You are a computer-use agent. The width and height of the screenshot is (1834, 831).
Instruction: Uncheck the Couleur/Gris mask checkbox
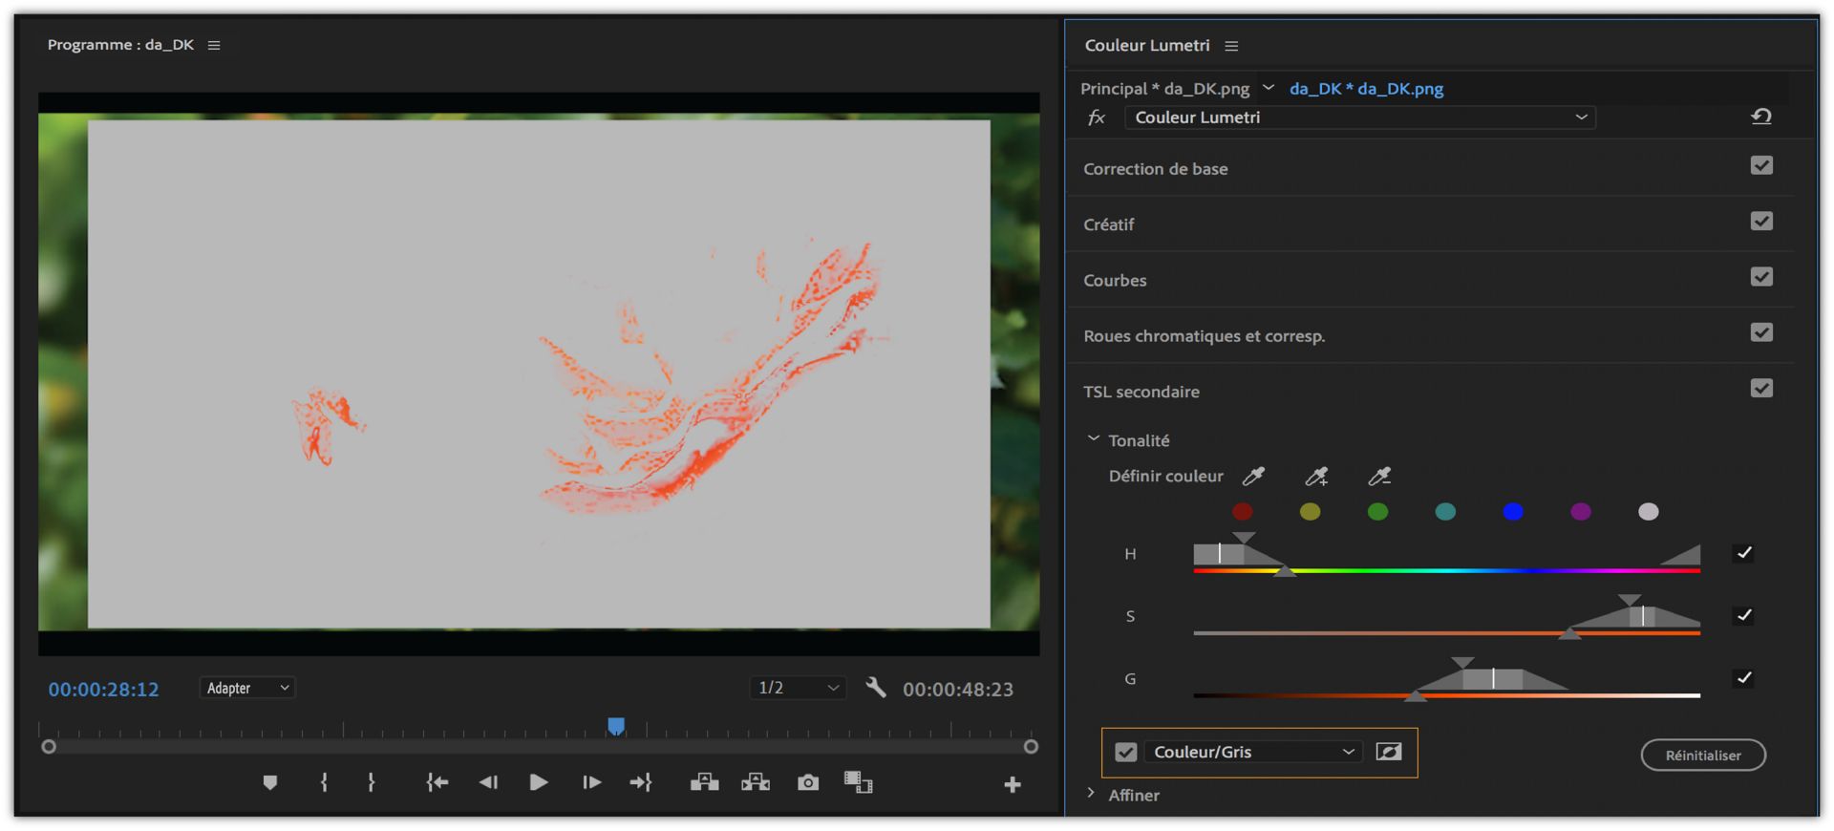[x=1126, y=753]
